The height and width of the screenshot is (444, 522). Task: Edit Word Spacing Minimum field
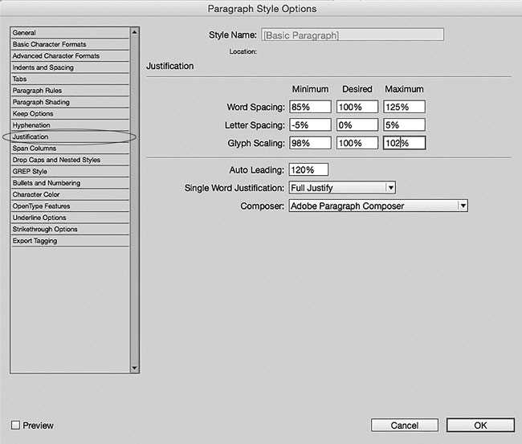coord(310,107)
